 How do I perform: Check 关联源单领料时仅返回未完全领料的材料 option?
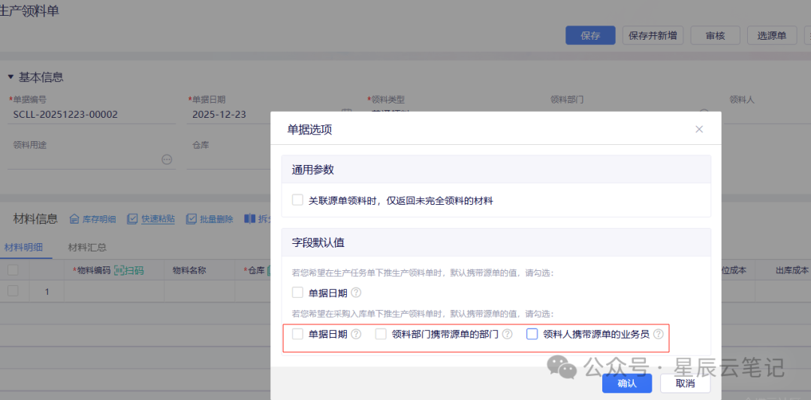point(297,200)
